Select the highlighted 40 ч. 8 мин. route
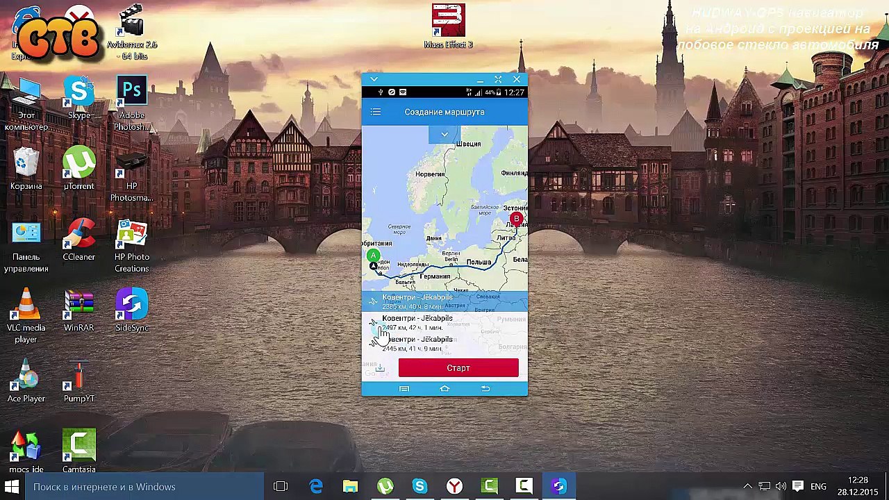 [x=444, y=301]
